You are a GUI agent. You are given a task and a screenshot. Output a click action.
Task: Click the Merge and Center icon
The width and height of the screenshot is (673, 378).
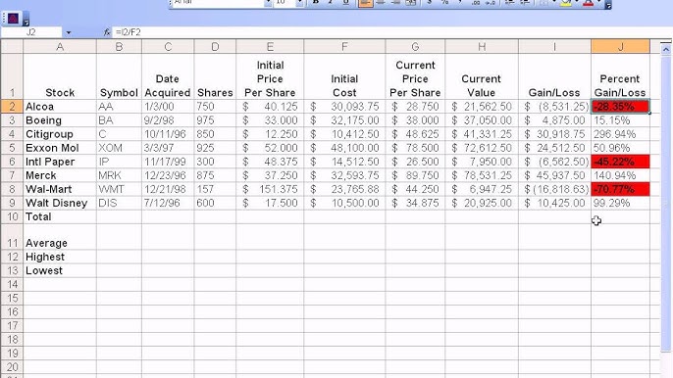click(411, 3)
